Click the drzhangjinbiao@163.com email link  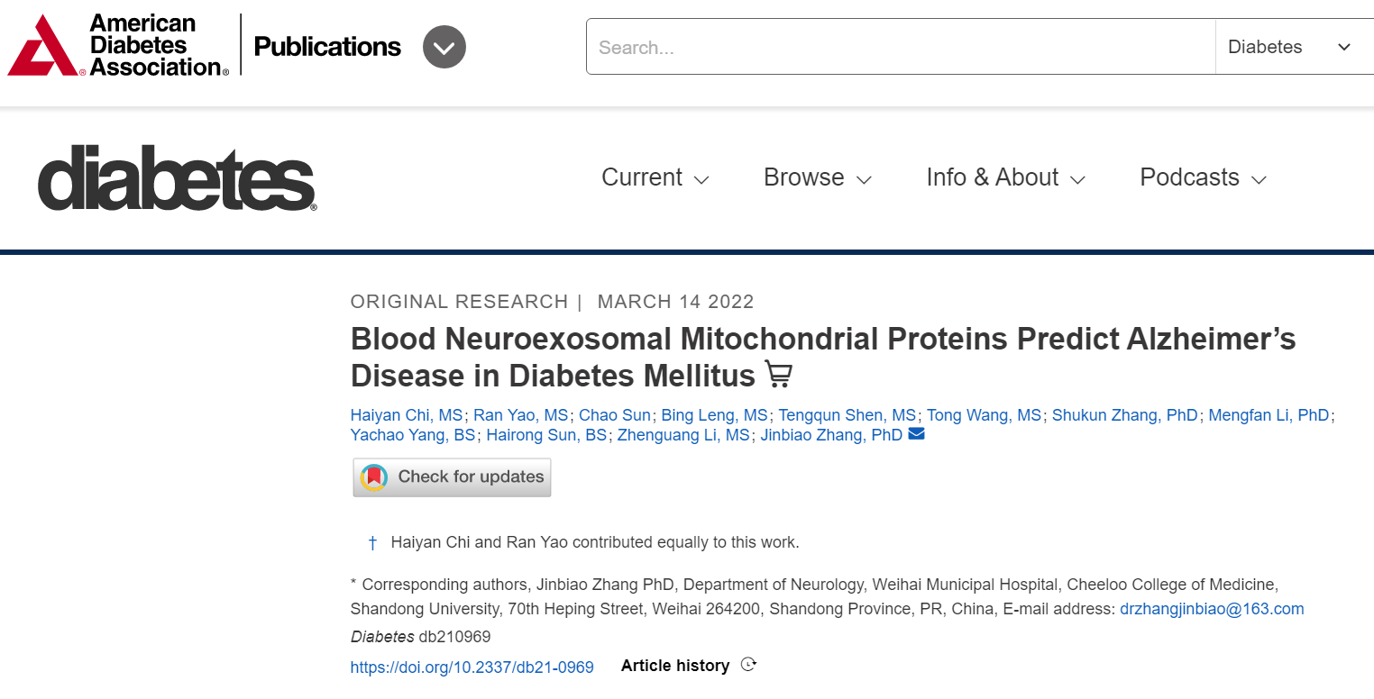click(1212, 609)
